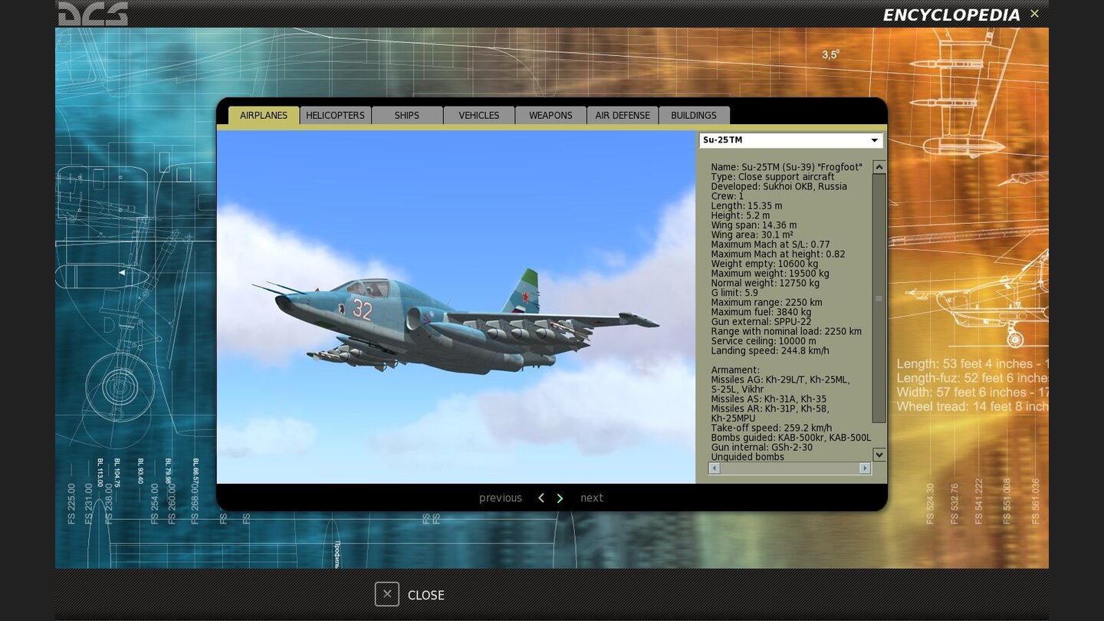Select the SHIPS tab

[407, 115]
